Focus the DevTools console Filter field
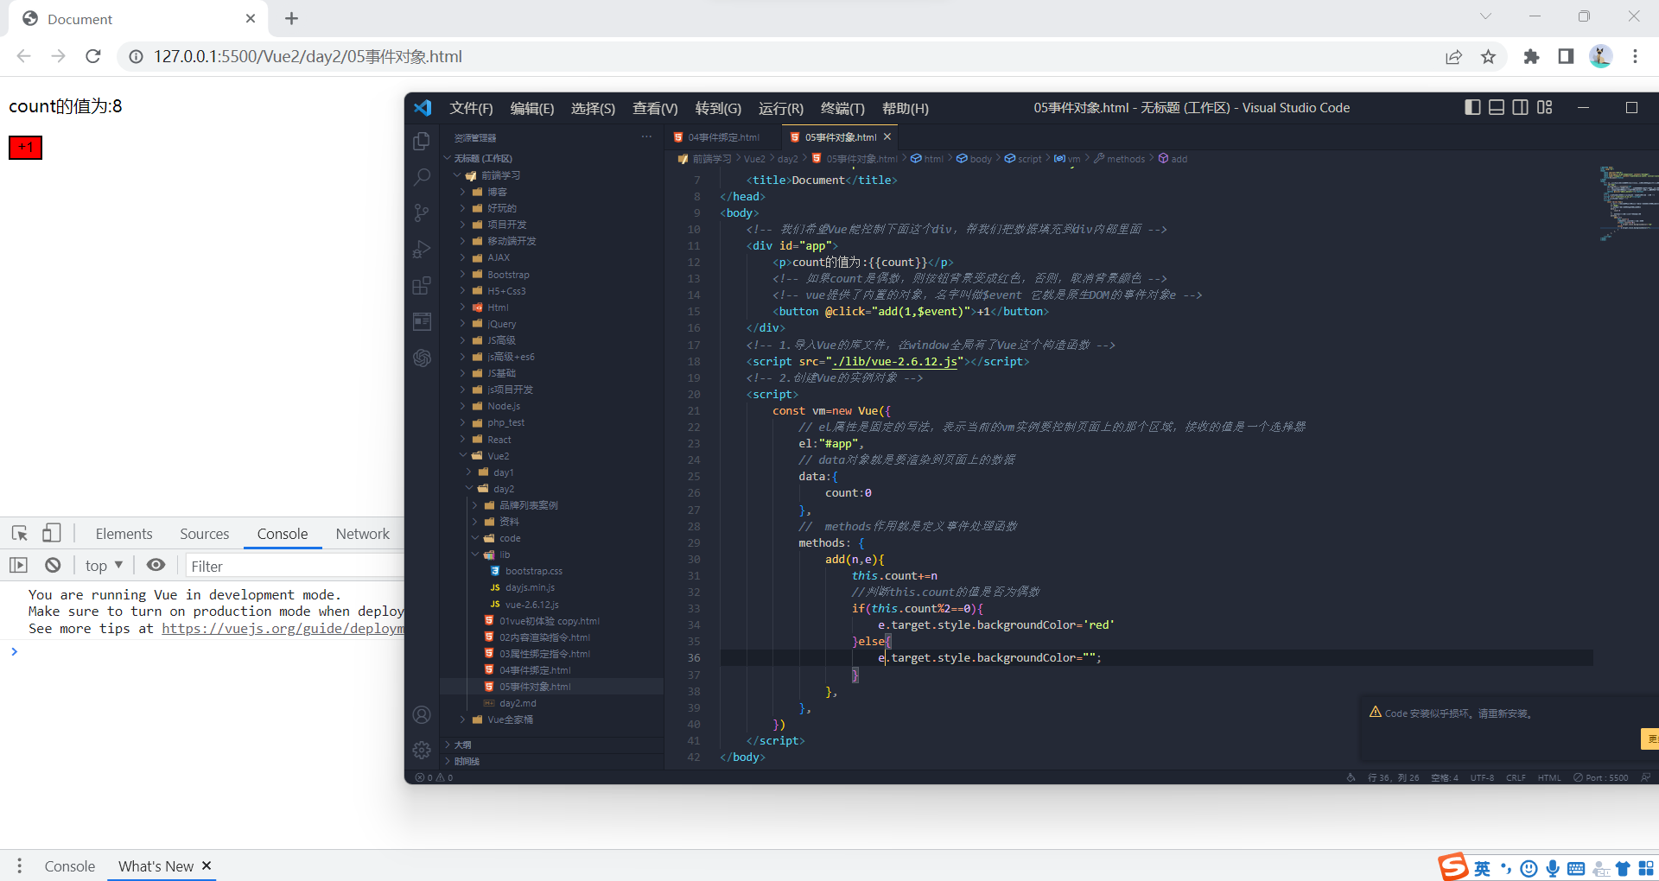The width and height of the screenshot is (1659, 881). coord(294,566)
